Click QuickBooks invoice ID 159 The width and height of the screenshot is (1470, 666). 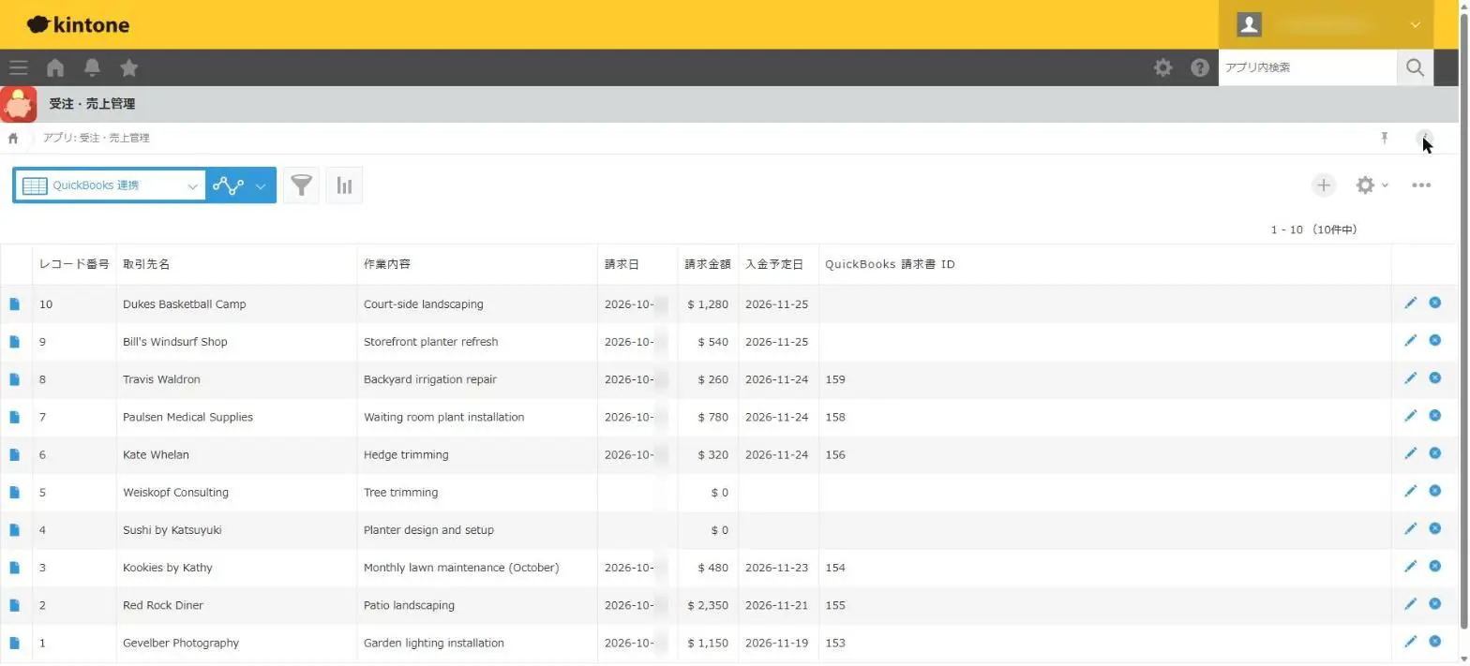pyautogui.click(x=835, y=379)
